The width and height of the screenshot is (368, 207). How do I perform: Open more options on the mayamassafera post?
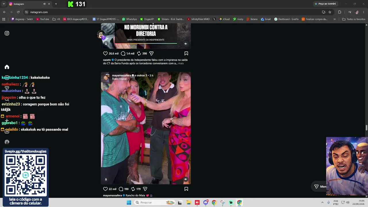(186, 77)
